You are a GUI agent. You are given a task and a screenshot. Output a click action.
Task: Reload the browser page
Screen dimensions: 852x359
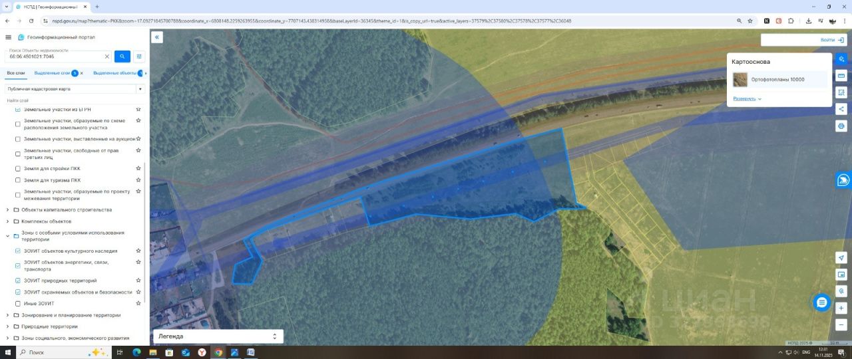(x=31, y=21)
